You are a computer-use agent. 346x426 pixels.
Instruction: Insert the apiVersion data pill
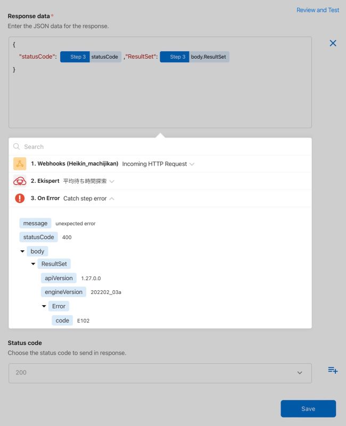[59, 278]
